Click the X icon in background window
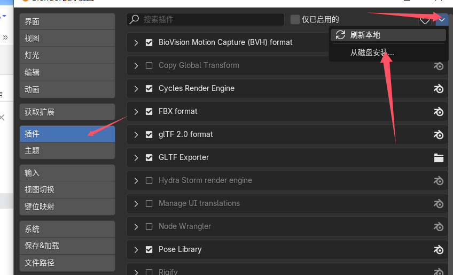Image resolution: width=453 pixels, height=275 pixels. 2,117
